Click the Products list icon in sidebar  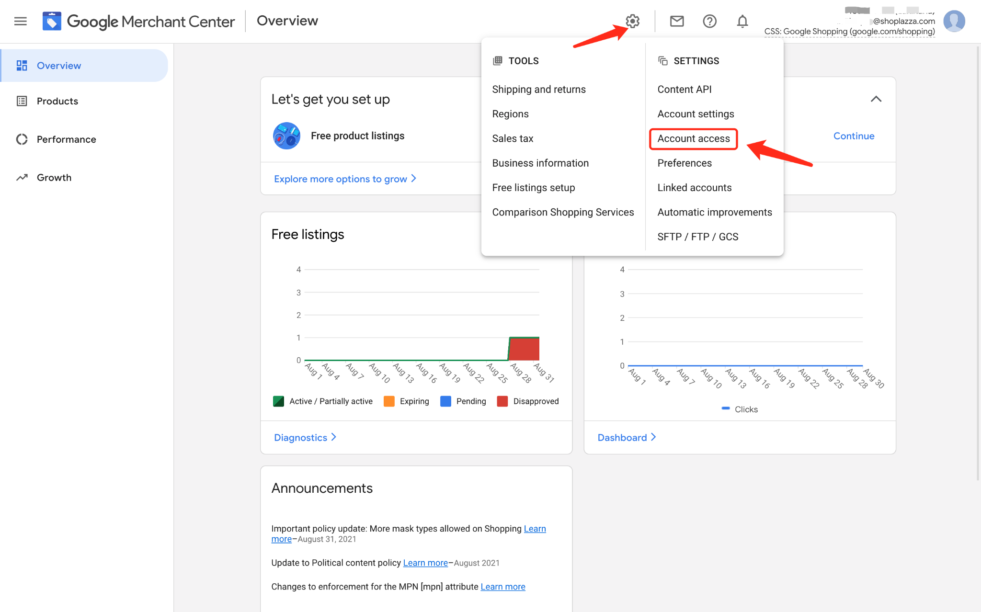click(x=22, y=101)
